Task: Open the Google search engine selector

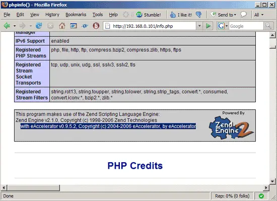Action: click(223, 26)
